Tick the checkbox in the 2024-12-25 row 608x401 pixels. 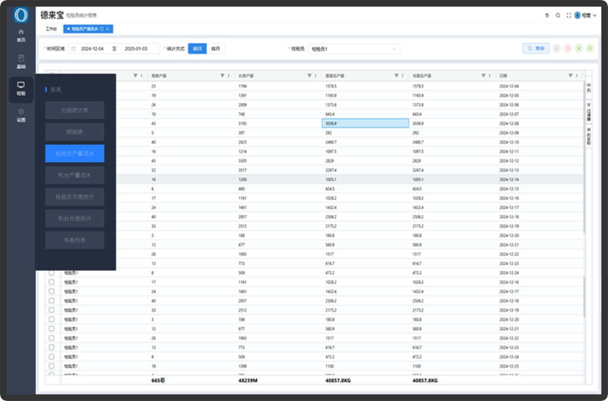[x=52, y=366]
